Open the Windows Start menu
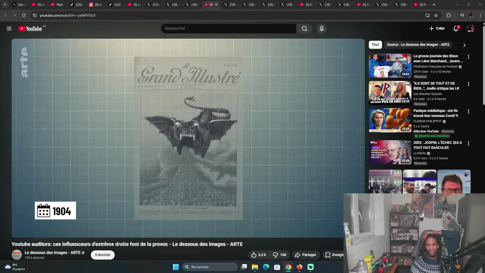The width and height of the screenshot is (485, 273). coord(176,267)
